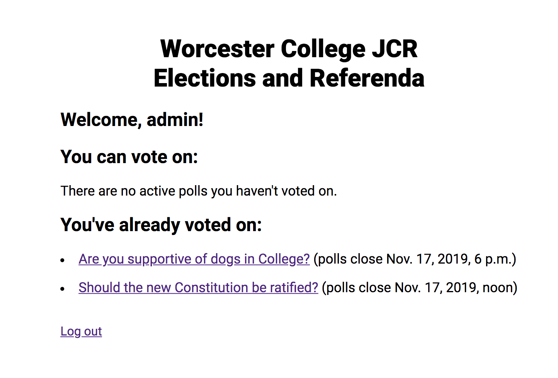Open the dogs in College poll link

tap(194, 259)
